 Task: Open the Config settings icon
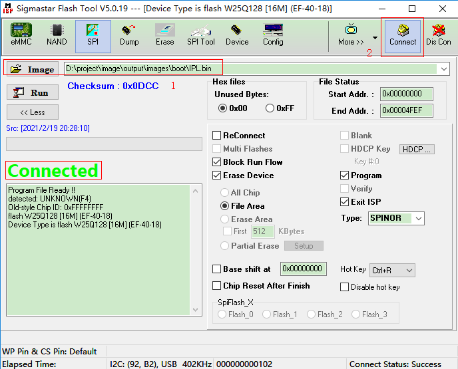[273, 35]
